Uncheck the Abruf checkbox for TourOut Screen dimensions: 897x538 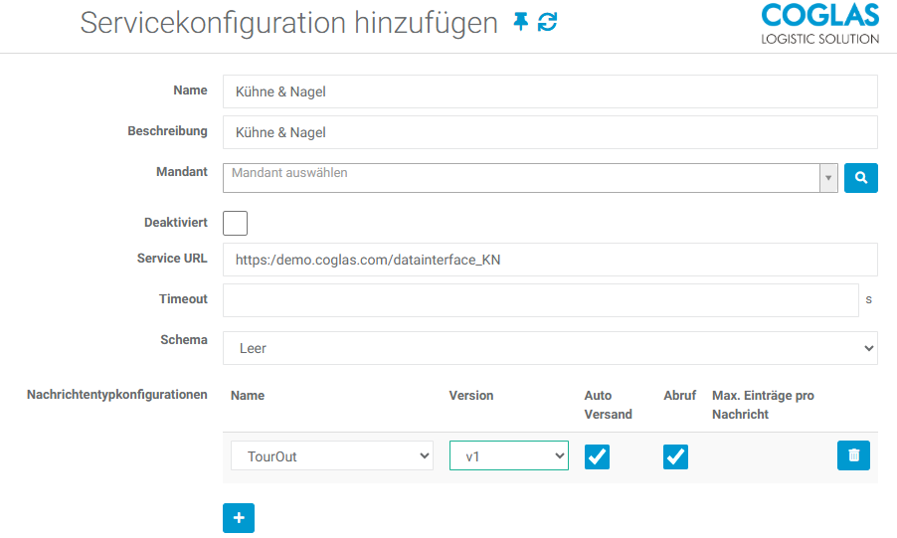[x=675, y=456]
